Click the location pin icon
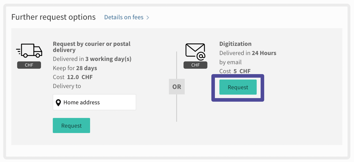Viewport: 354px width, 162px height. pyautogui.click(x=59, y=102)
